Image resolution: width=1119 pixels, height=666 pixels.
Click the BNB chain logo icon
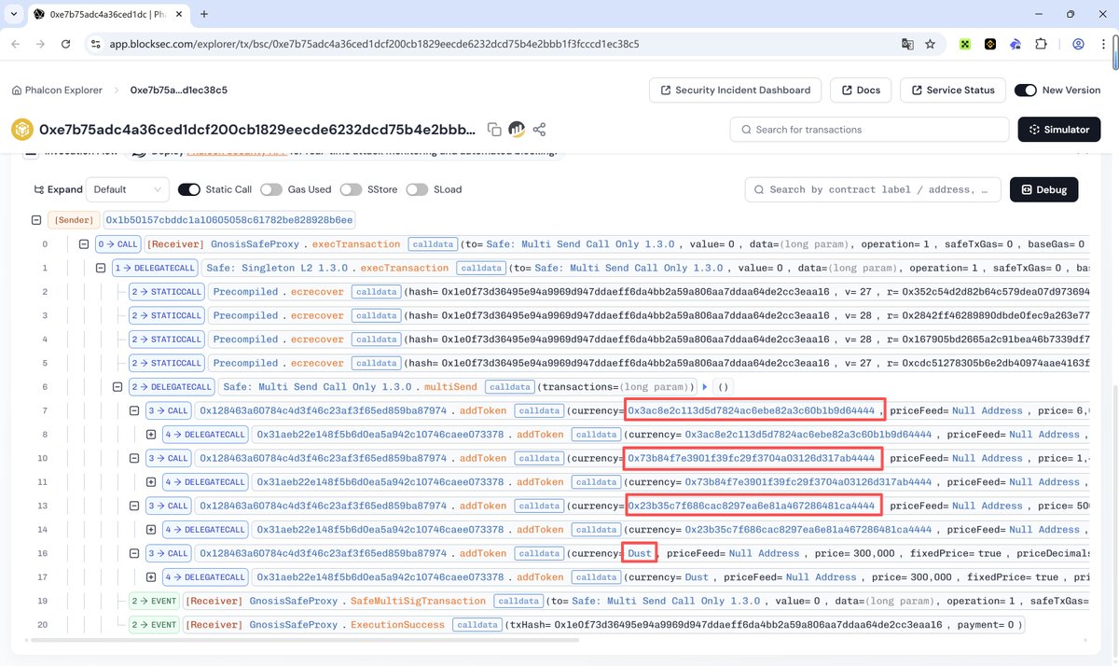(21, 130)
